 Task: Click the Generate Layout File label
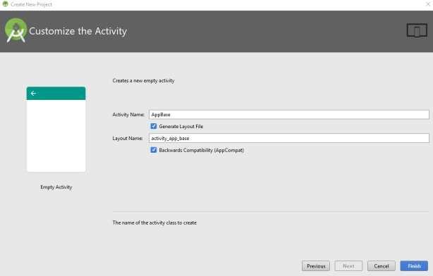click(181, 127)
